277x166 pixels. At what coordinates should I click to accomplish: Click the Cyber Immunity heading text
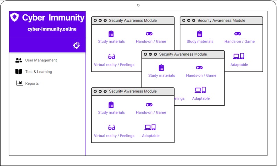pyautogui.click(x=53, y=18)
